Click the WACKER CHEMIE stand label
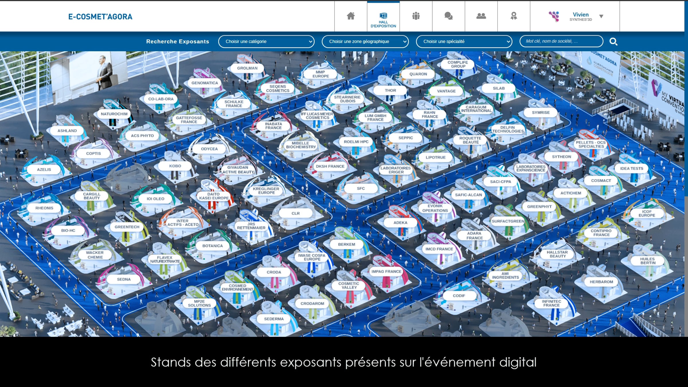Viewport: 688px width, 387px height. (95, 255)
